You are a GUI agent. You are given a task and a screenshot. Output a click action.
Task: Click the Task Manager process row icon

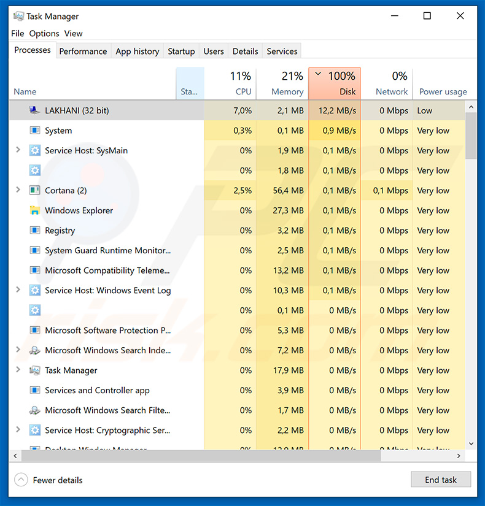click(x=34, y=370)
